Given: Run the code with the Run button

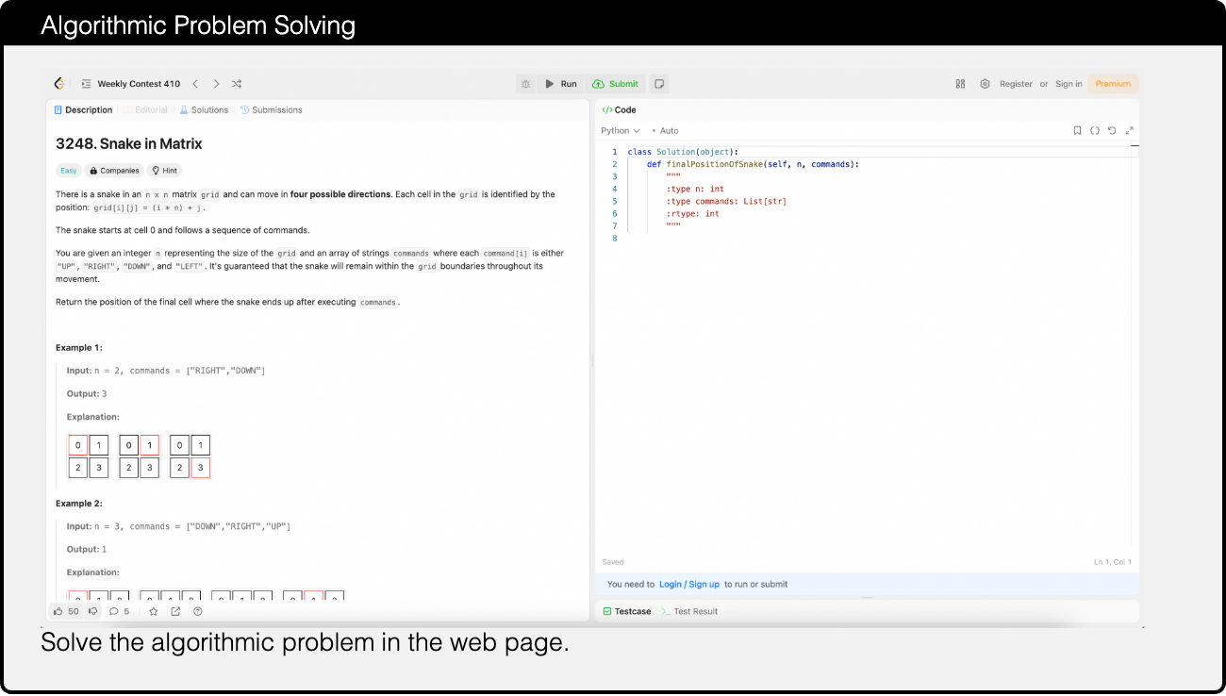Looking at the screenshot, I should coord(561,84).
